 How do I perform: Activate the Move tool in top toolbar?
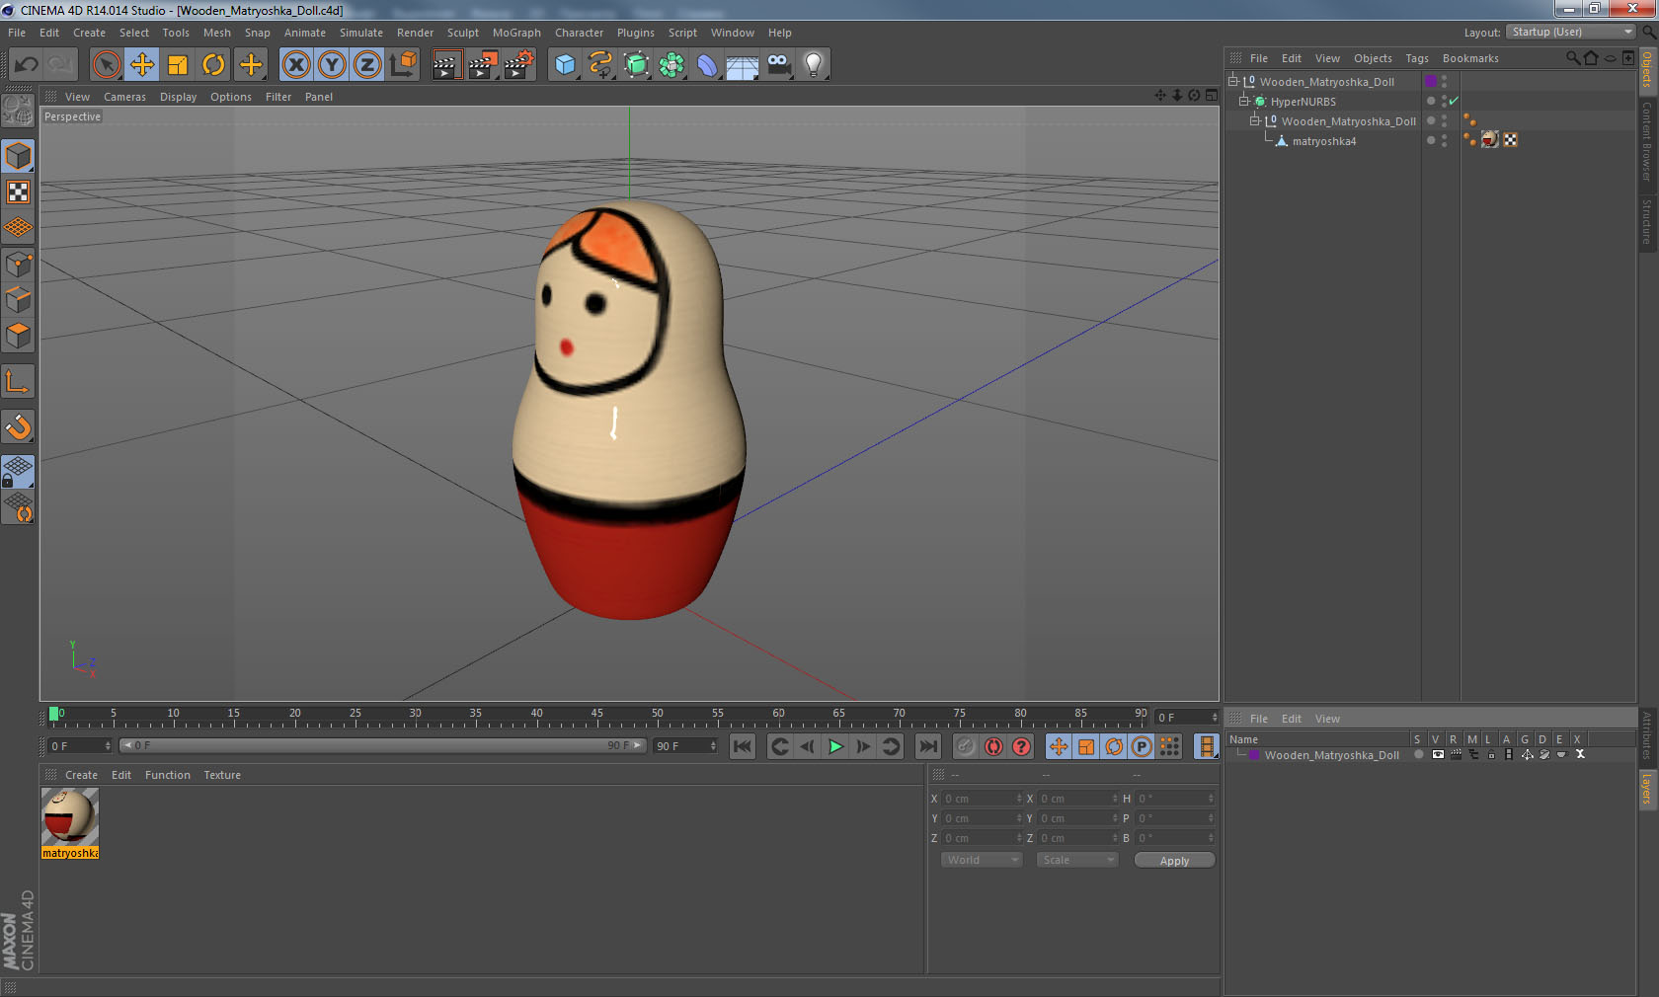coord(142,65)
